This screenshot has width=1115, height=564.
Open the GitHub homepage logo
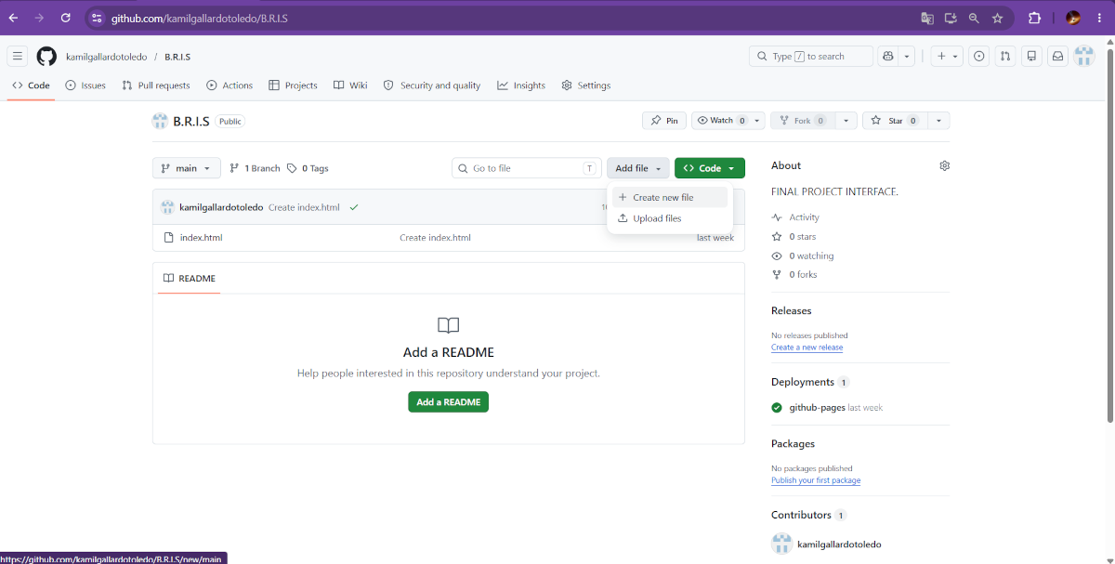tap(46, 57)
